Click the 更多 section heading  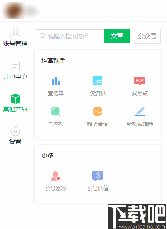point(47,155)
